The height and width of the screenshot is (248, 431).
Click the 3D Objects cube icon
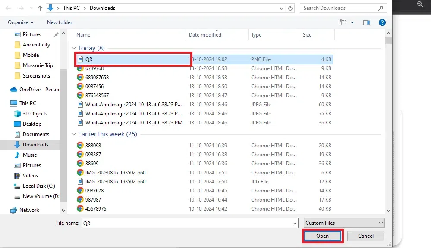pos(17,114)
